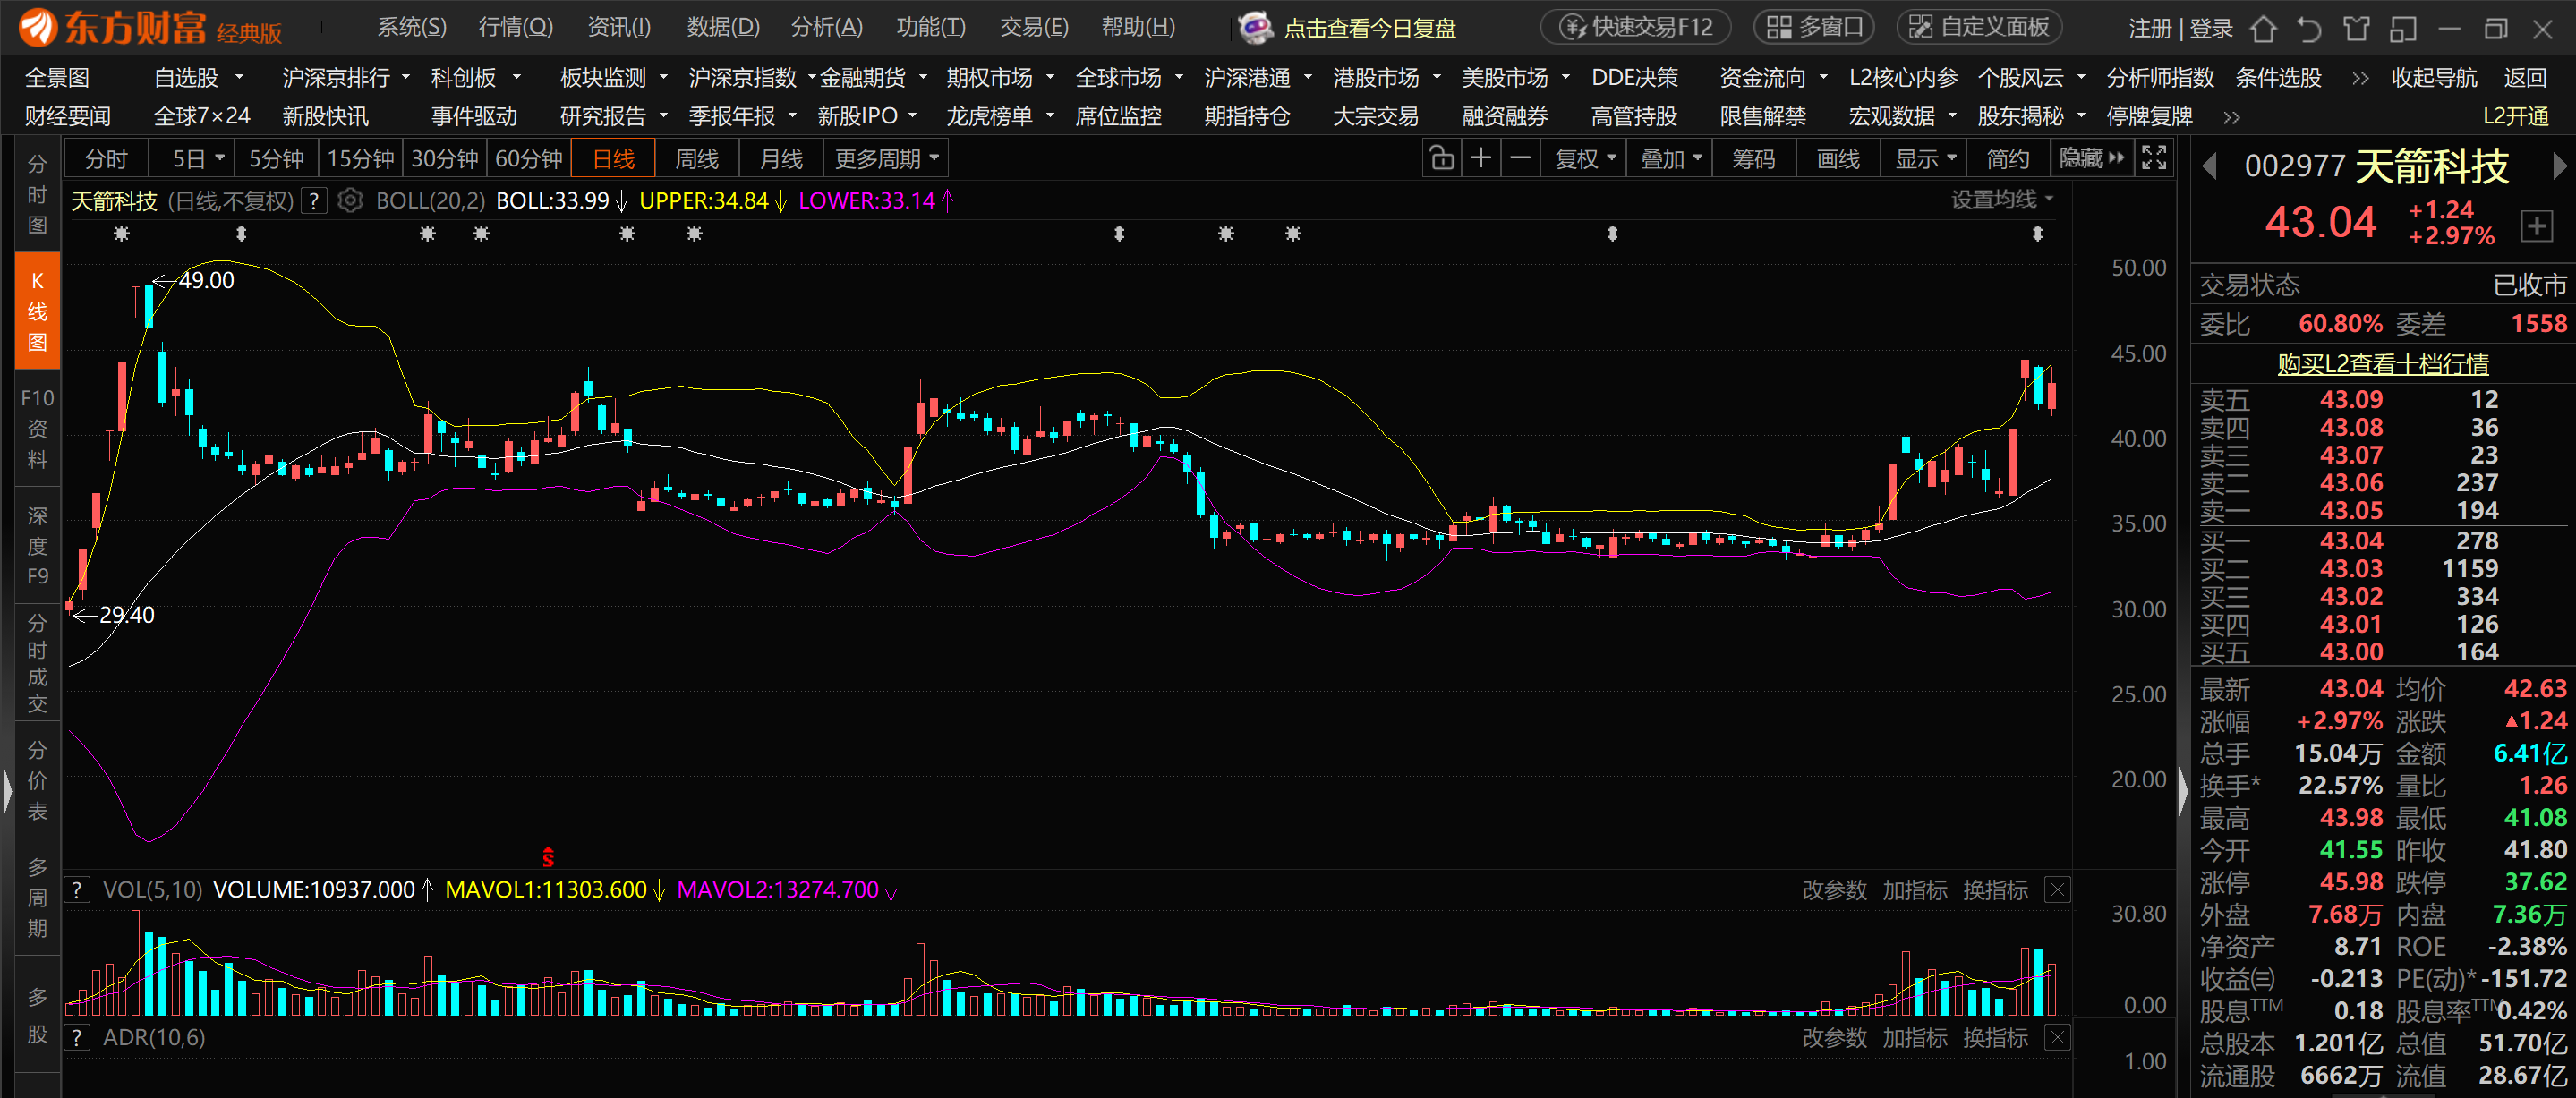
Task: Click 换指标 in the VOL panel
Action: click(x=1995, y=889)
